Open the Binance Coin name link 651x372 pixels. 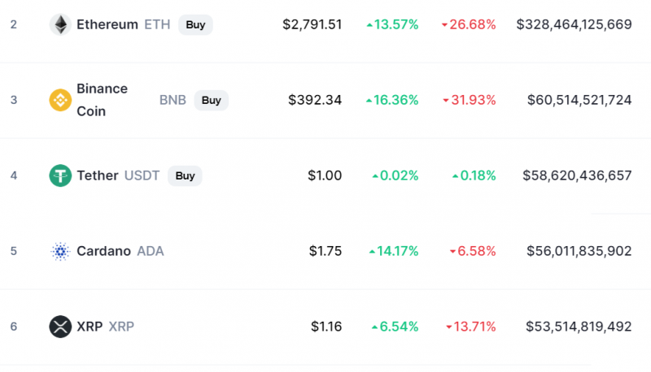click(103, 100)
